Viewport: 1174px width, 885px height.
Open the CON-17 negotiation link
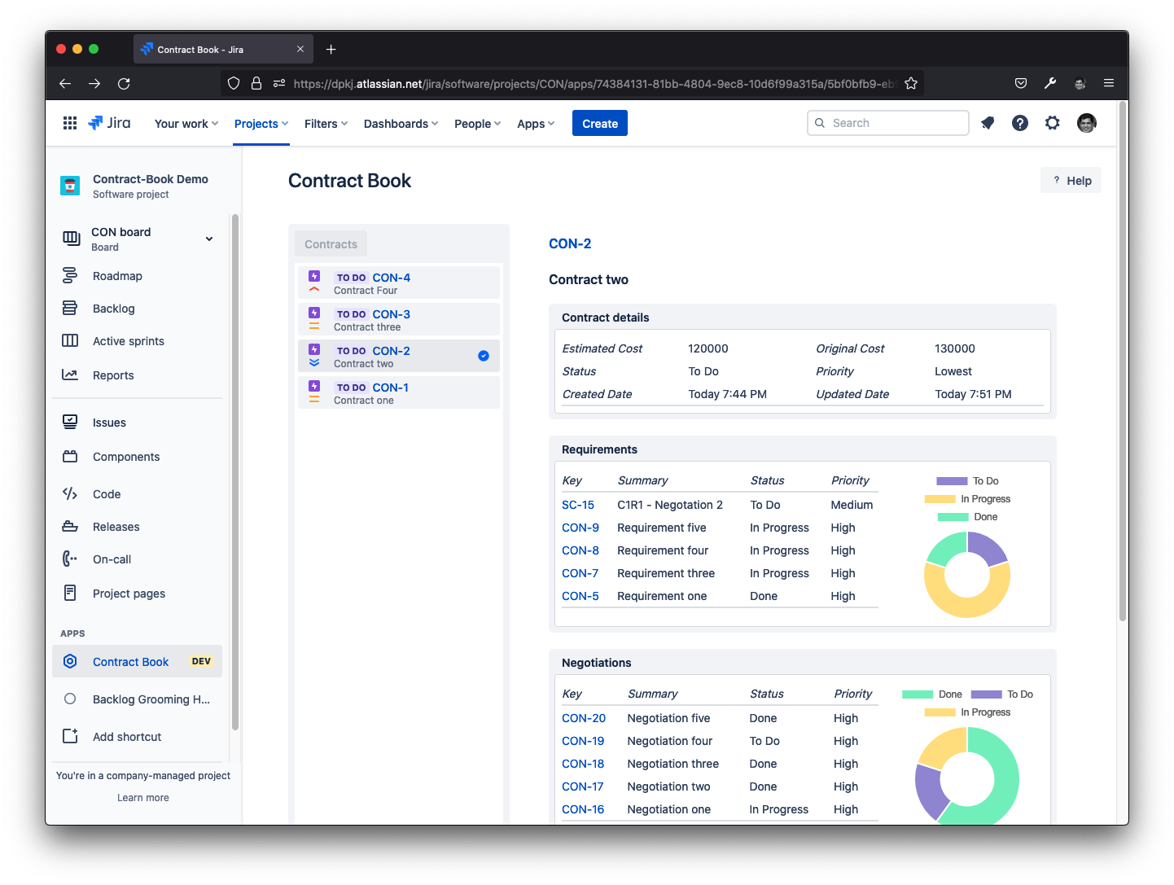pyautogui.click(x=583, y=786)
